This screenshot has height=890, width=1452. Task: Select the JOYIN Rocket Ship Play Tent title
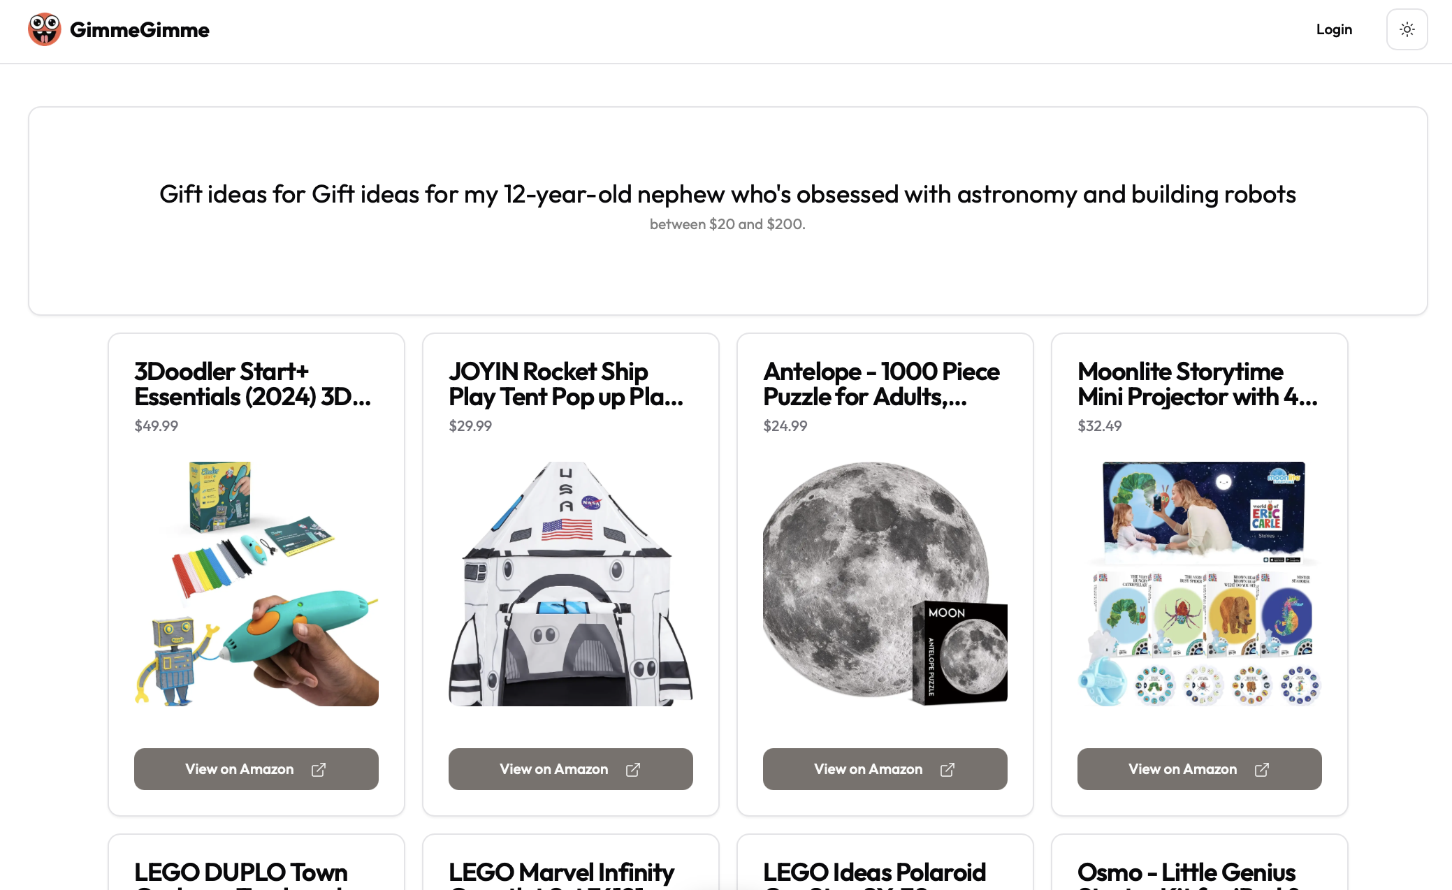point(566,384)
